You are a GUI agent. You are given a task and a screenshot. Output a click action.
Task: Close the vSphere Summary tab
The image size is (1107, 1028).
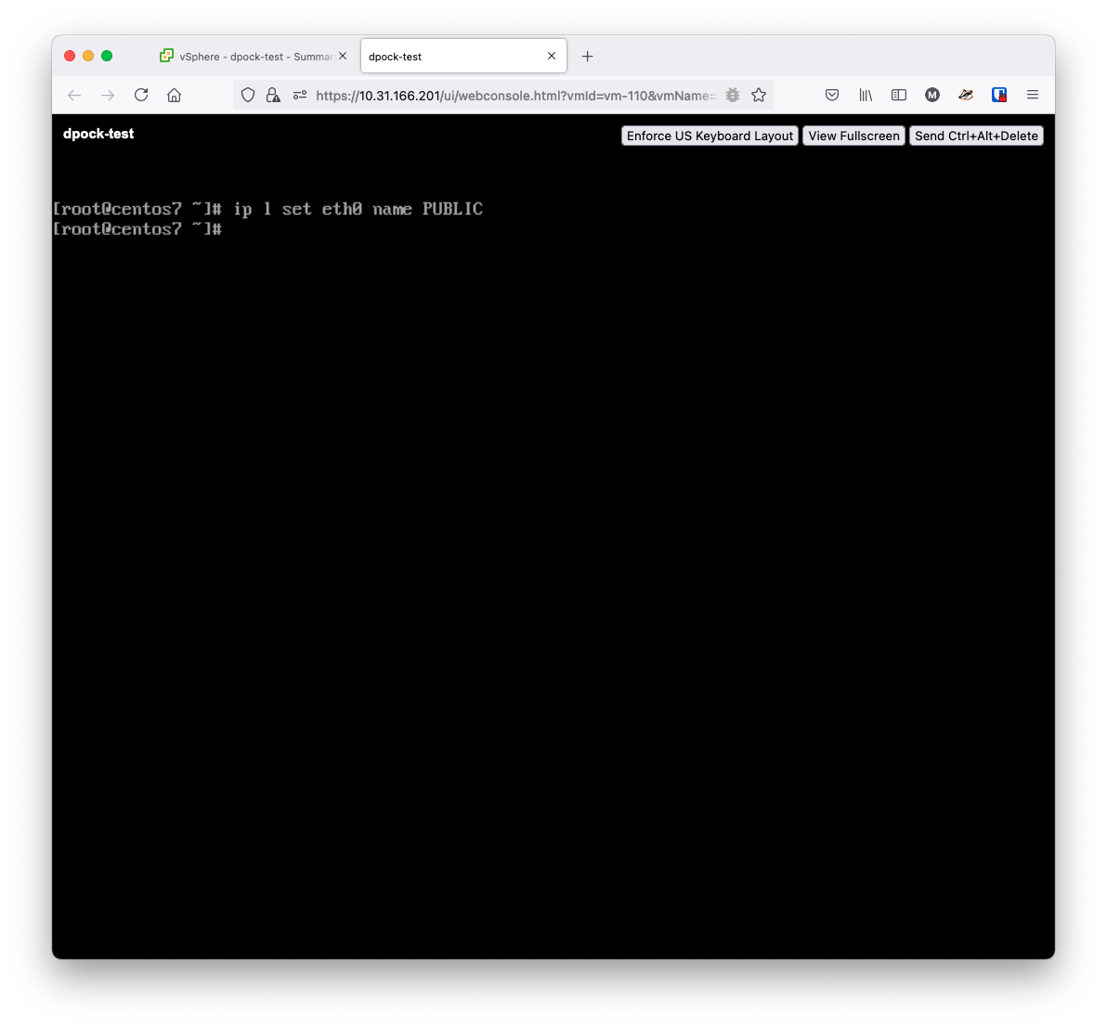pos(343,56)
